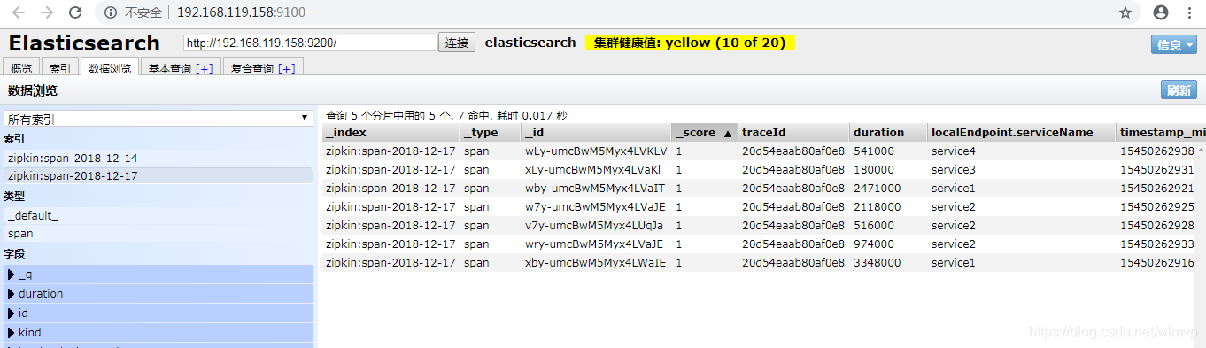The height and width of the screenshot is (348, 1206).
Task: Click duration value 2471000
Action: (877, 189)
